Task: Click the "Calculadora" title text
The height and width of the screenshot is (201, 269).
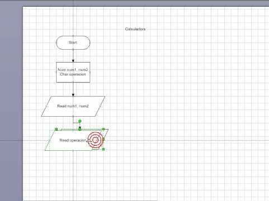Action: (x=136, y=29)
